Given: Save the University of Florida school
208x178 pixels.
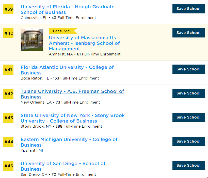Looking at the screenshot, I should 188,9.
